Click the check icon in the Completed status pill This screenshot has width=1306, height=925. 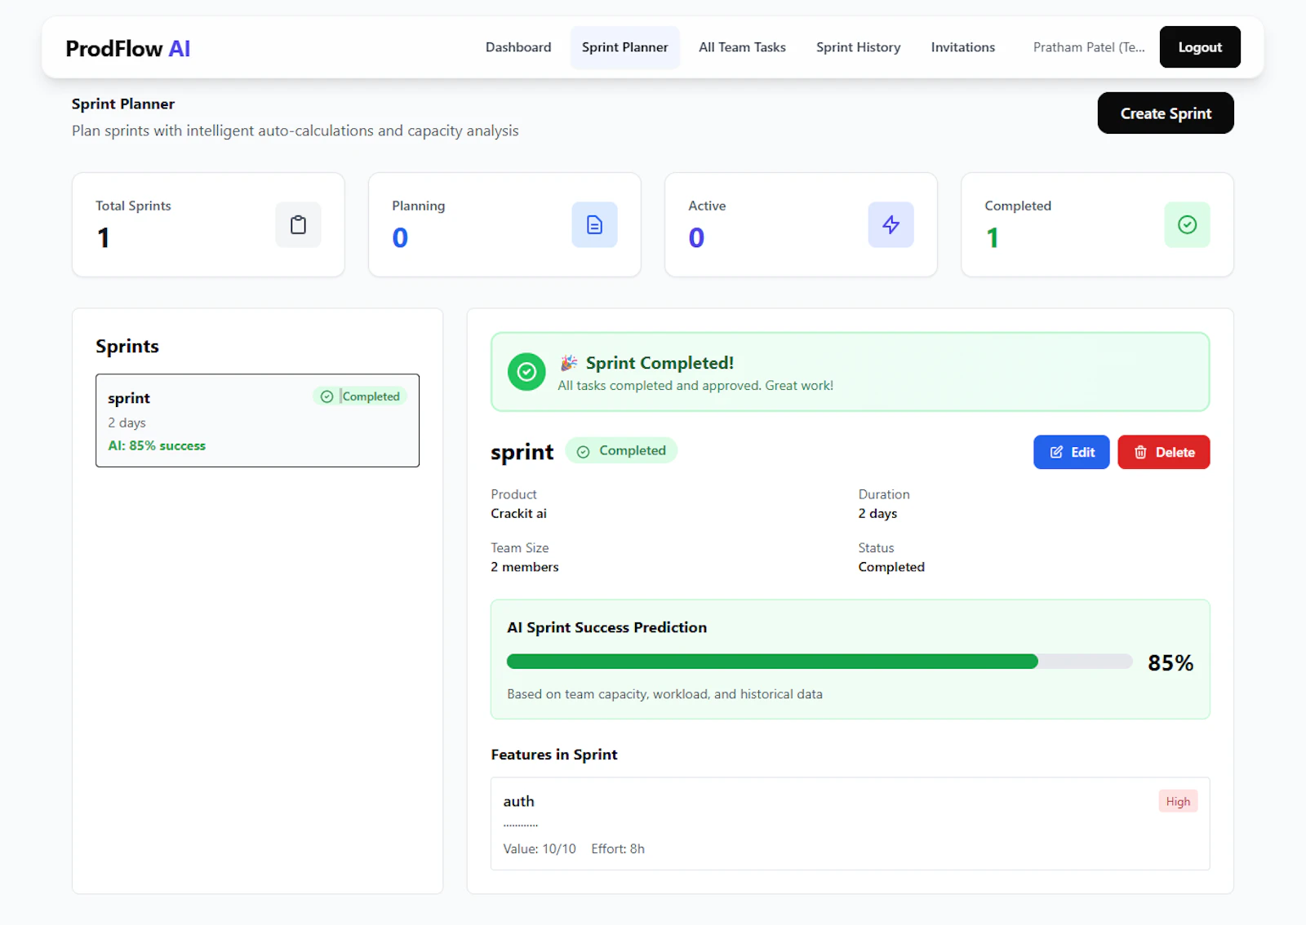583,450
